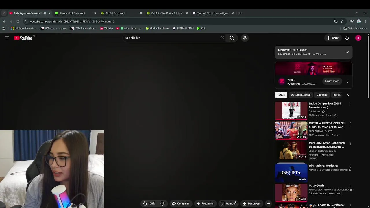Image resolution: width=370 pixels, height=208 pixels.
Task: Switch to KickBot - The #1 Kick Bot tab
Action: point(167,13)
